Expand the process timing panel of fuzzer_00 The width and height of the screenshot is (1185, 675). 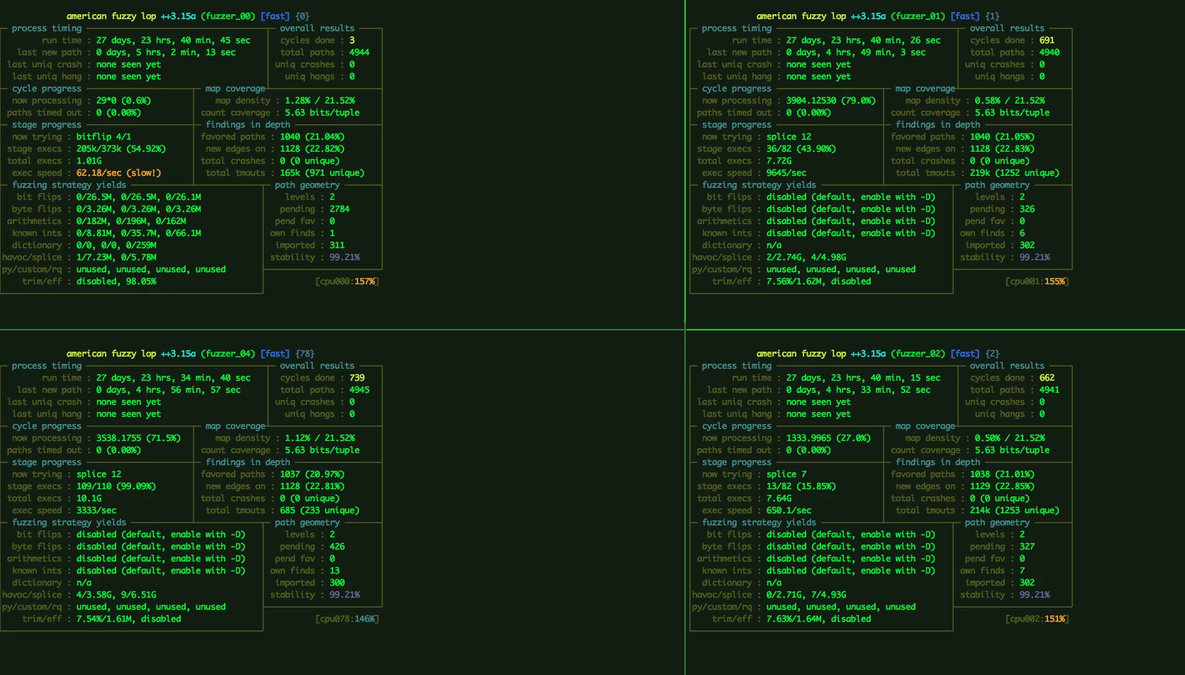[48, 28]
